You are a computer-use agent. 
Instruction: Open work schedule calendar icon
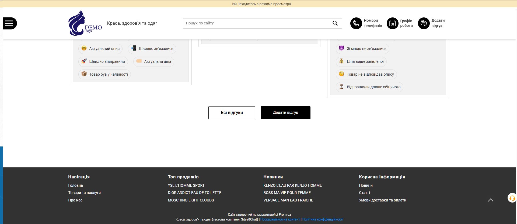coord(392,23)
